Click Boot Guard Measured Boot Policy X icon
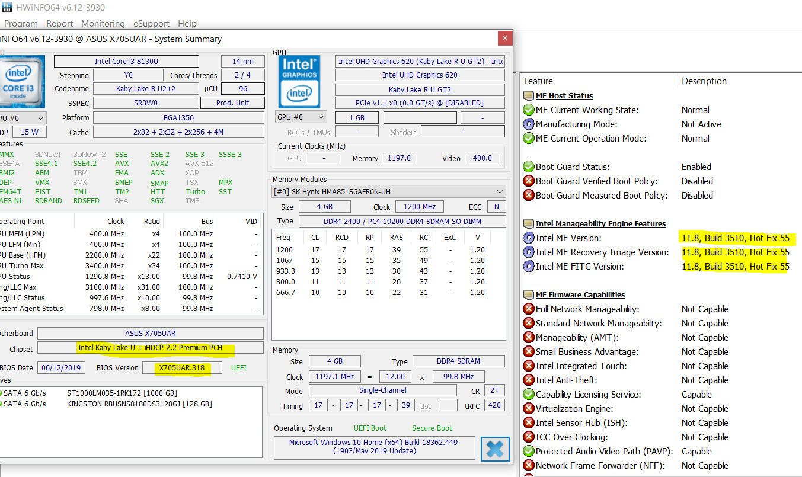This screenshot has height=477, width=802. (529, 196)
